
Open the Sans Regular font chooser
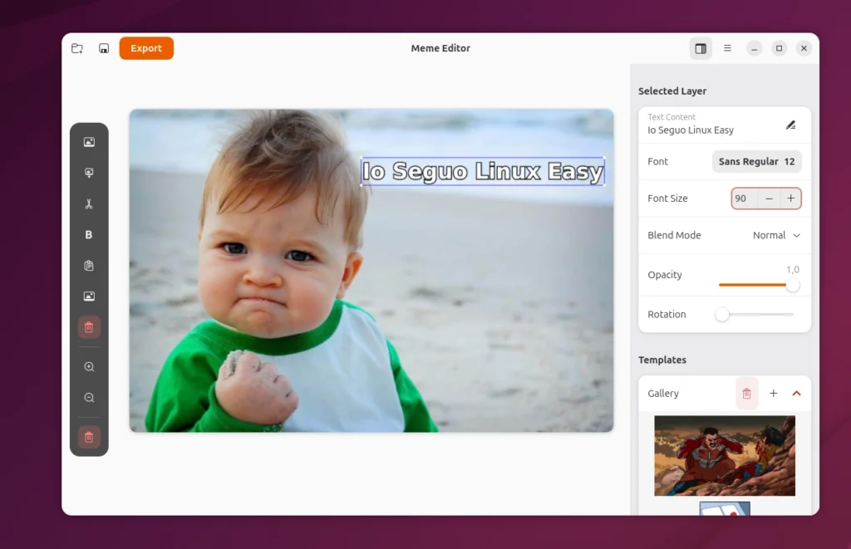point(756,161)
